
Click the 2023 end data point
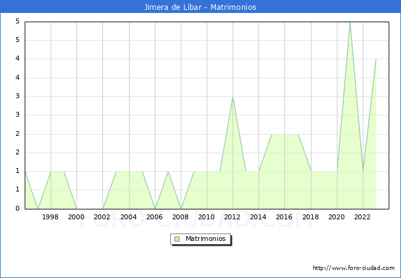click(376, 59)
